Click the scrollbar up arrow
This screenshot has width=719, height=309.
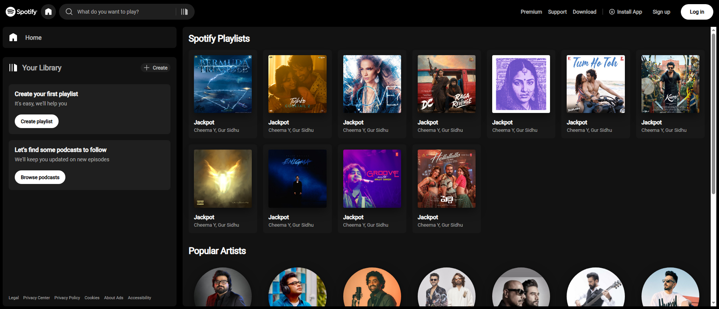point(713,29)
